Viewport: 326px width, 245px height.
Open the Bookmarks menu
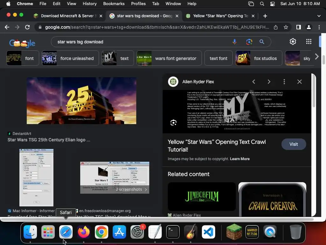[x=114, y=4]
